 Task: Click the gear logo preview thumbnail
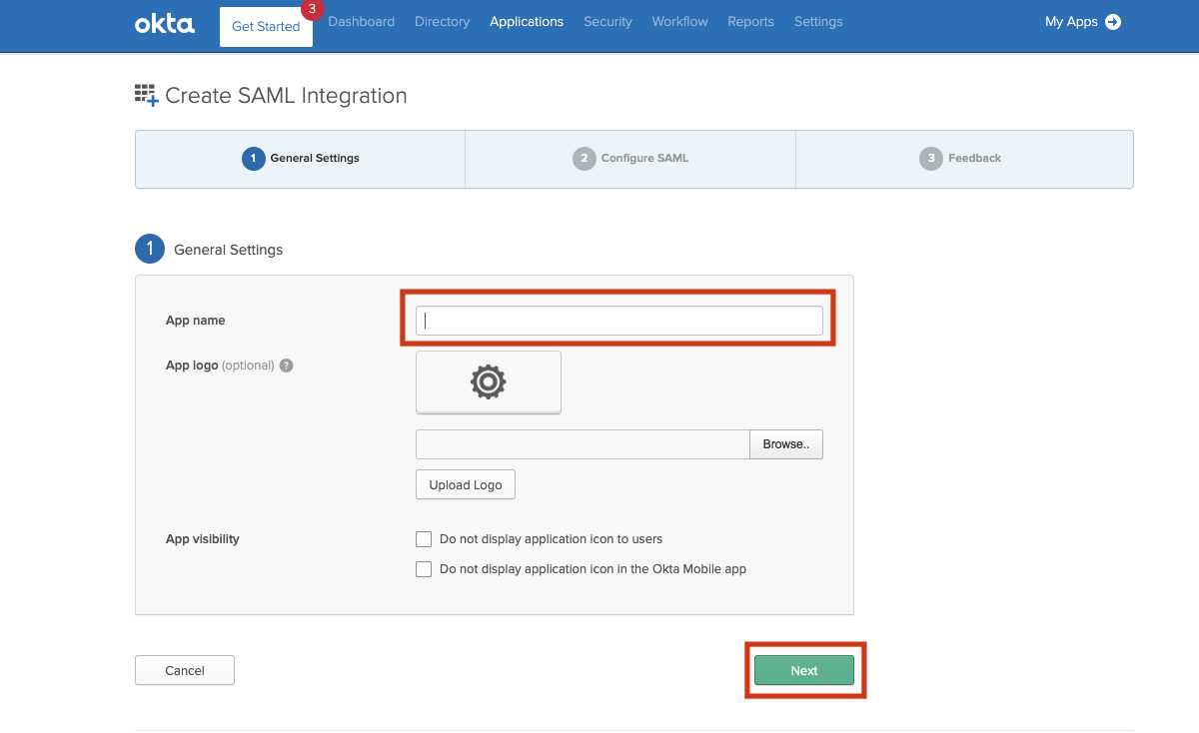pyautogui.click(x=489, y=381)
